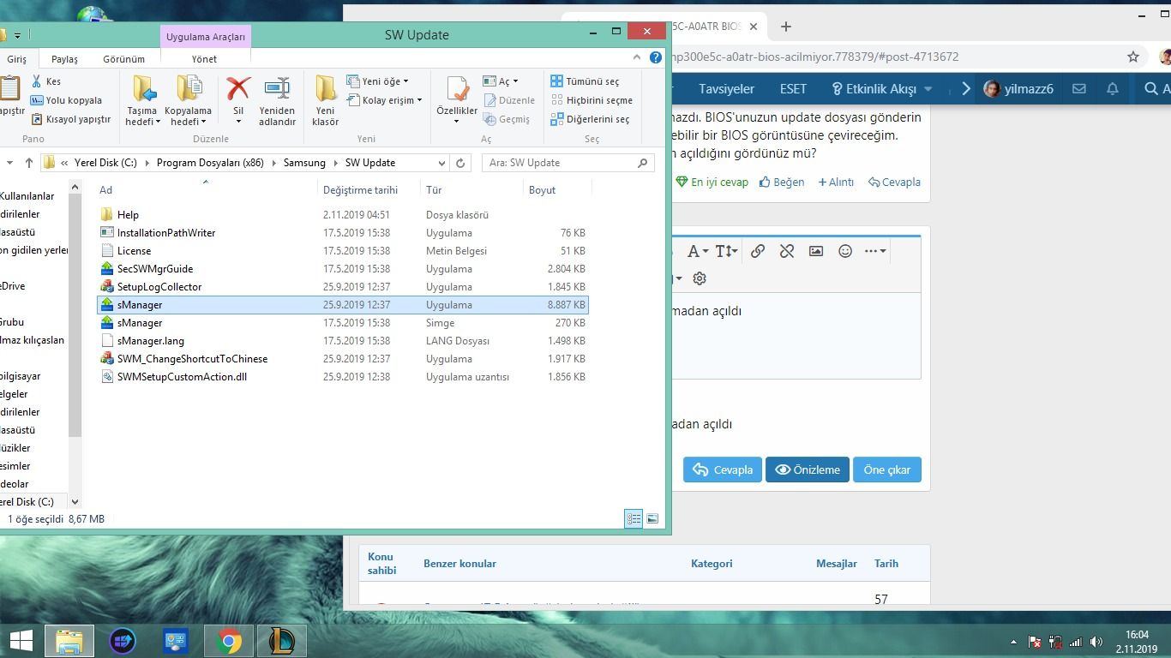
Task: Open Özellikler properties icon in ribbon
Action: pyautogui.click(x=457, y=91)
